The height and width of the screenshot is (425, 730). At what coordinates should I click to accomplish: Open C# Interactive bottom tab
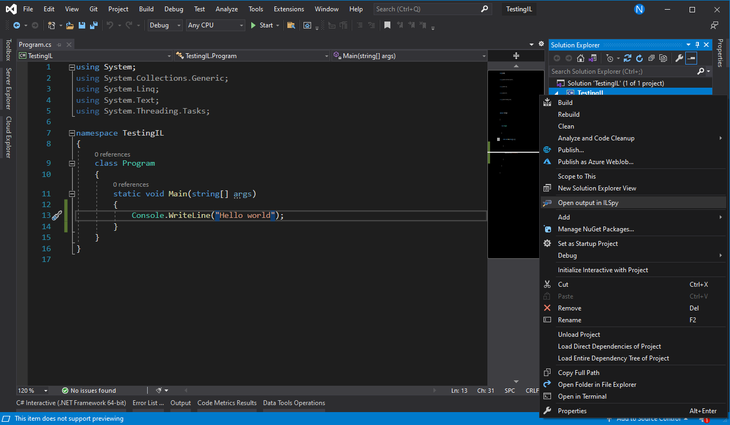[x=71, y=403]
